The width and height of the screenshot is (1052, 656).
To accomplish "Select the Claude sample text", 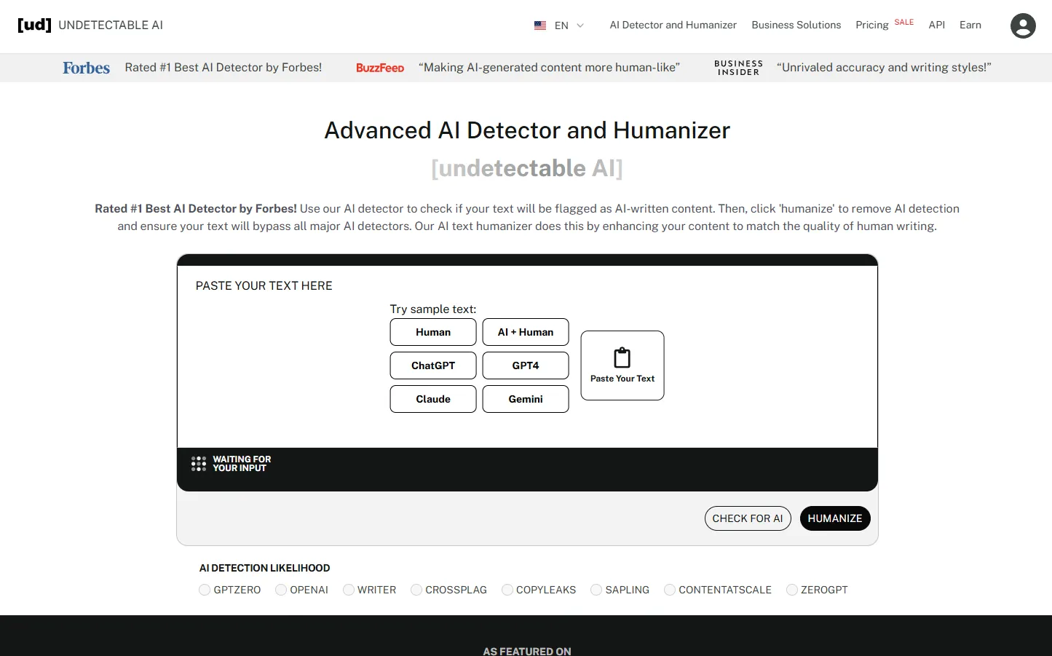I will pyautogui.click(x=432, y=398).
